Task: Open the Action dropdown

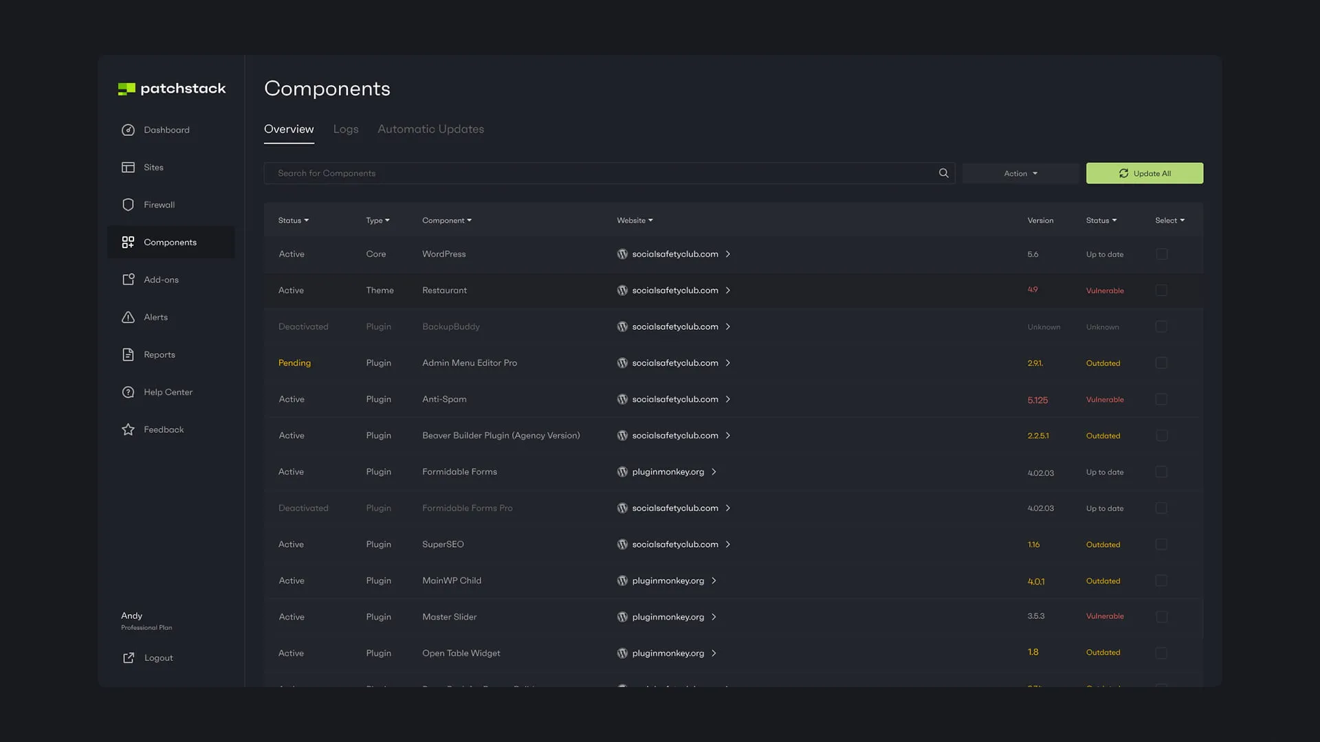Action: click(1020, 173)
